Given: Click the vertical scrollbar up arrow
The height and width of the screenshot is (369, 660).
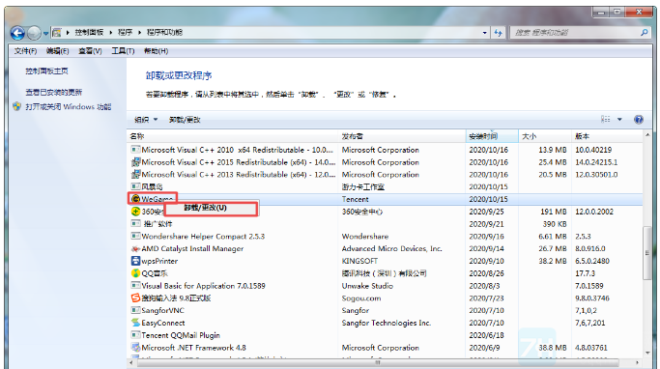Looking at the screenshot, I should click(647, 135).
